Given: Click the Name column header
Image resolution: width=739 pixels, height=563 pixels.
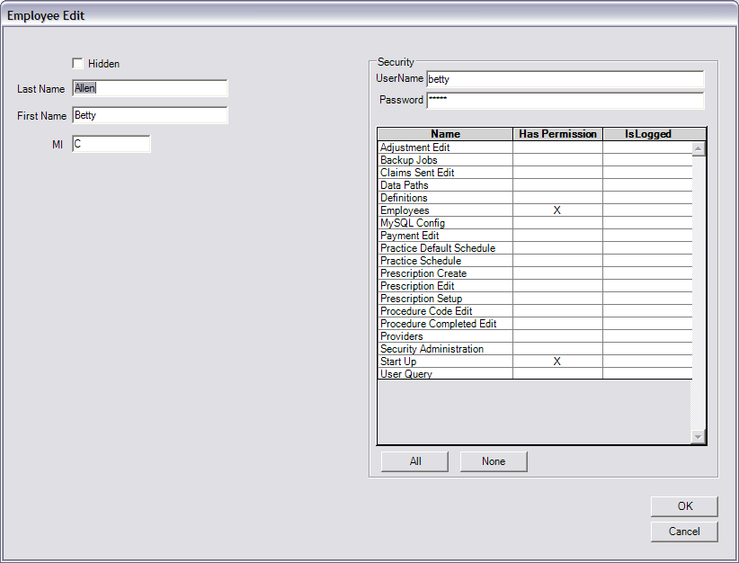Looking at the screenshot, I should coord(445,134).
